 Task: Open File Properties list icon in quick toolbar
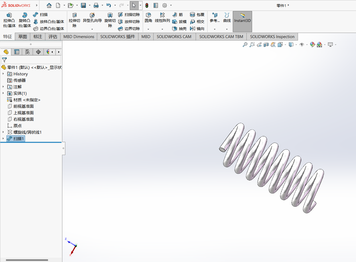pyautogui.click(x=156, y=5)
